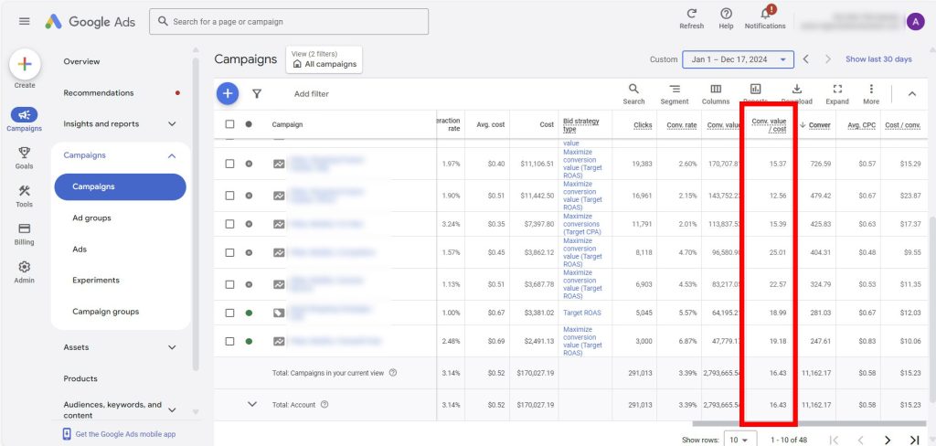
Task: Open the All campaigns view selector
Action: (324, 59)
